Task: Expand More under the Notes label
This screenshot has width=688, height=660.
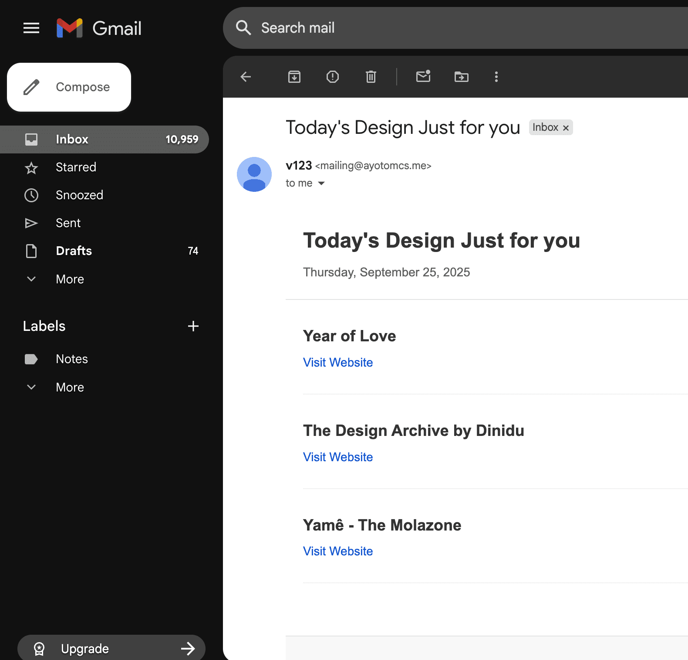Action: (x=70, y=387)
